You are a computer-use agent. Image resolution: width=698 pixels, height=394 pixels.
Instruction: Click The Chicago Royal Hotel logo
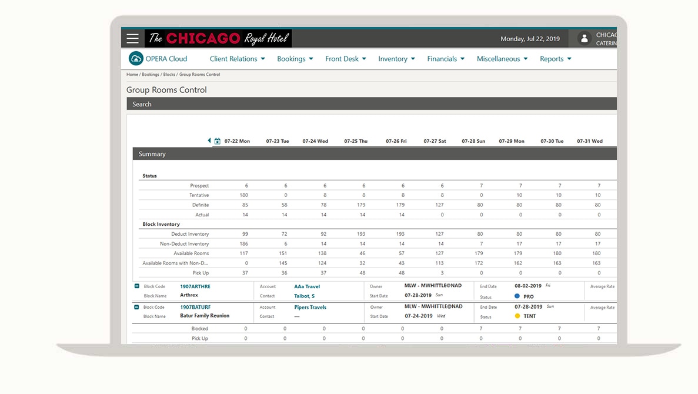(x=218, y=39)
